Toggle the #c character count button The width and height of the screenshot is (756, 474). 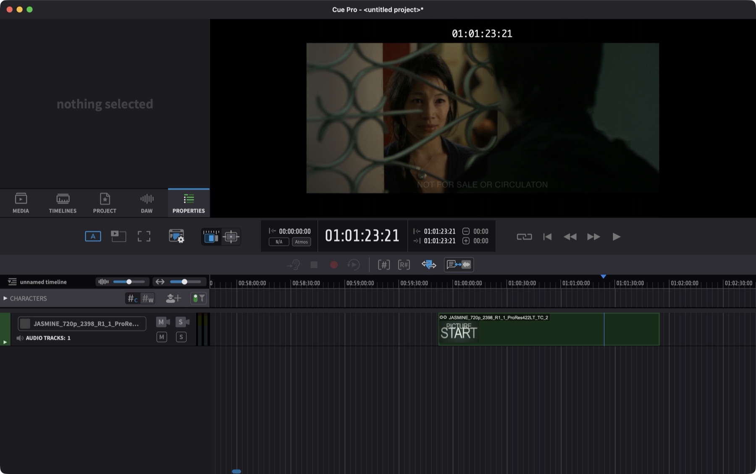133,299
